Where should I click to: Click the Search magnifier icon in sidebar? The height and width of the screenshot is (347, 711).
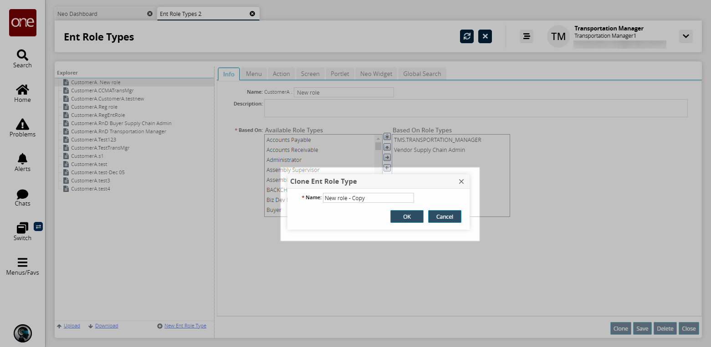click(x=22, y=55)
